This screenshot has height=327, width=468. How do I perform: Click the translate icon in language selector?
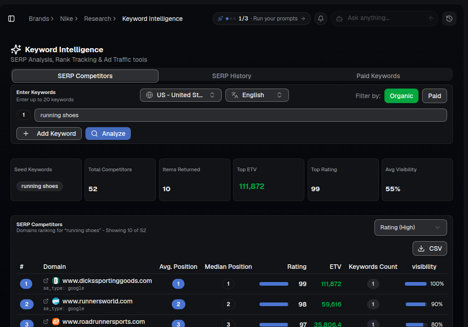(235, 95)
